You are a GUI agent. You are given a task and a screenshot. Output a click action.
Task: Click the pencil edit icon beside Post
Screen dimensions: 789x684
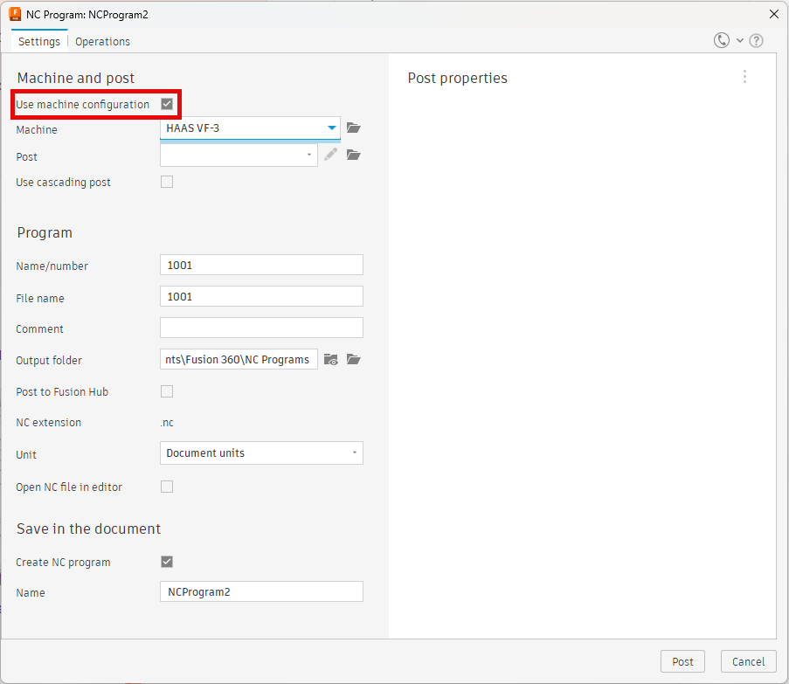330,155
